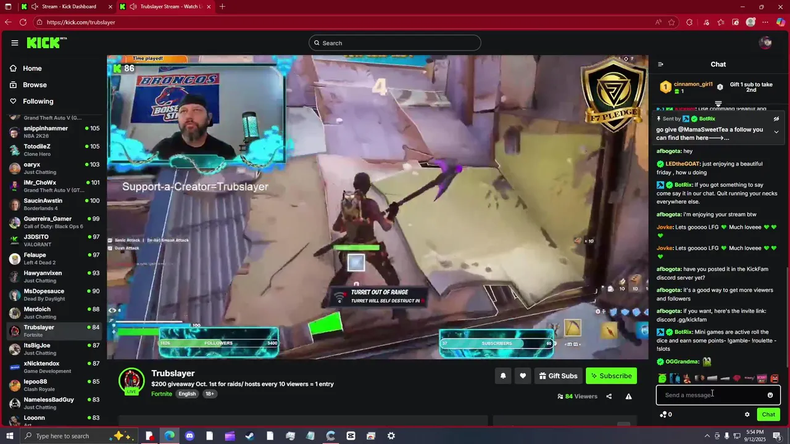Open browser extensions icon
The width and height of the screenshot is (790, 444).
[689, 22]
